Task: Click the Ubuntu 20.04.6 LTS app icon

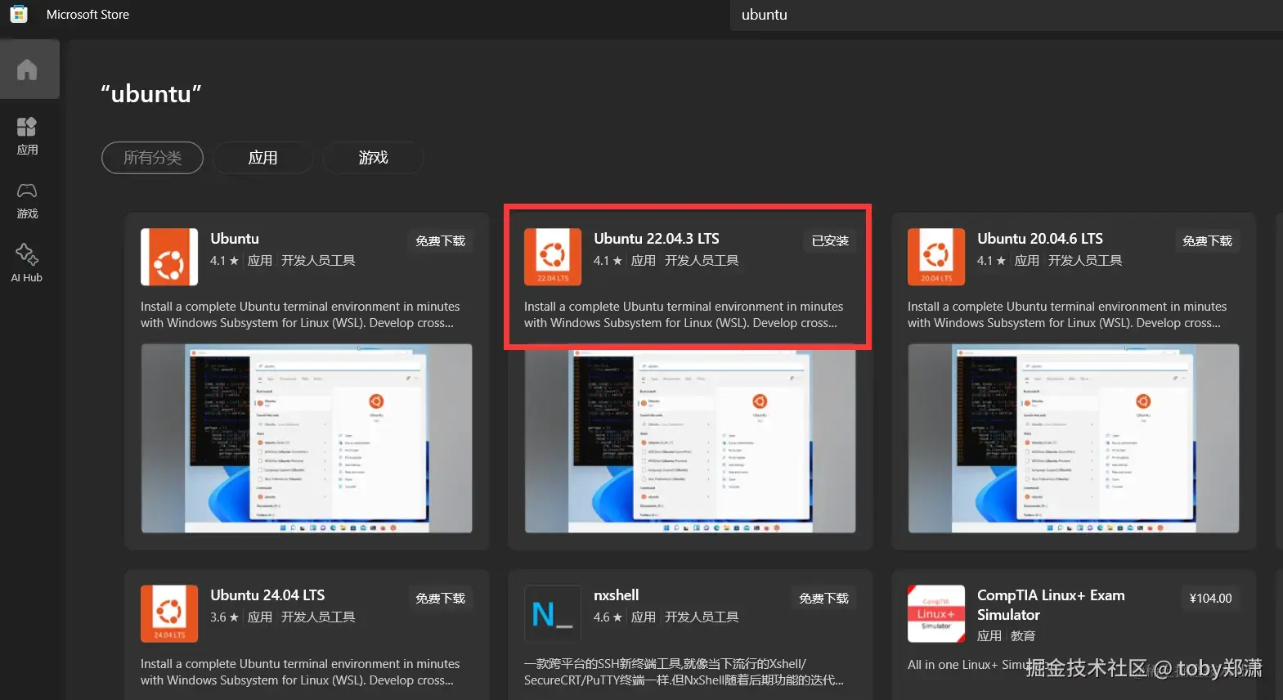Action: tap(936, 257)
